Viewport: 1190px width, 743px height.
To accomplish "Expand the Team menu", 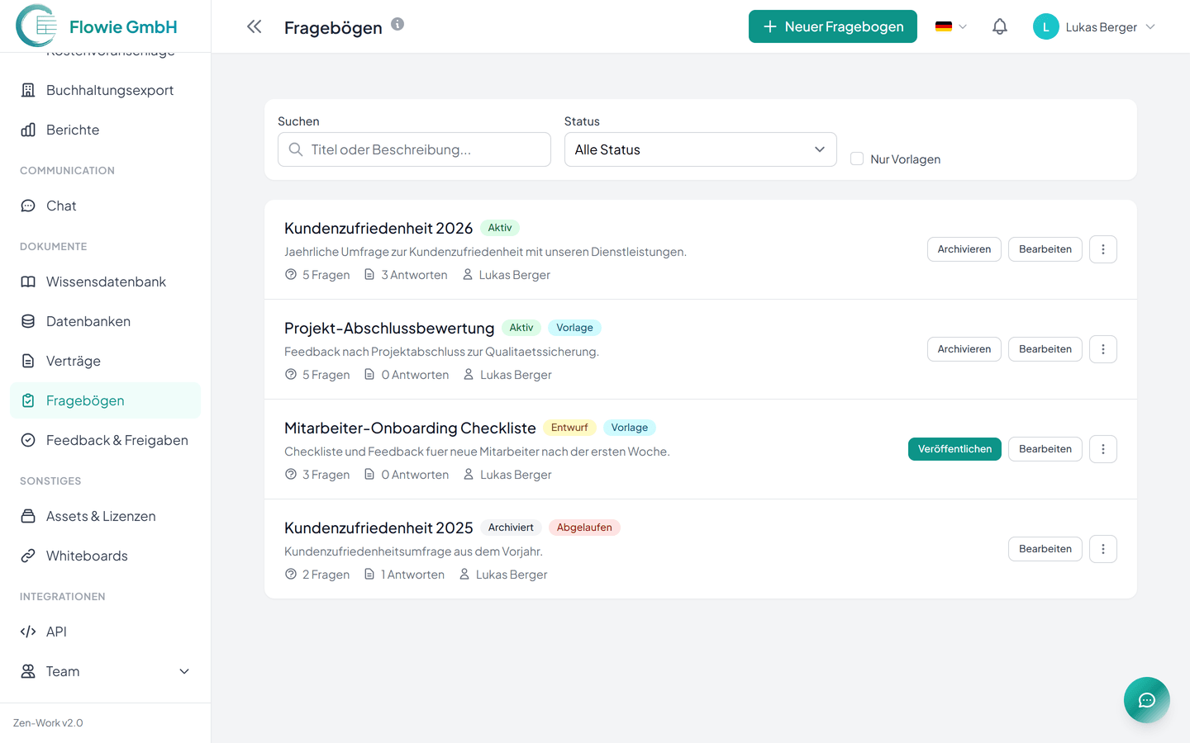I will click(183, 671).
